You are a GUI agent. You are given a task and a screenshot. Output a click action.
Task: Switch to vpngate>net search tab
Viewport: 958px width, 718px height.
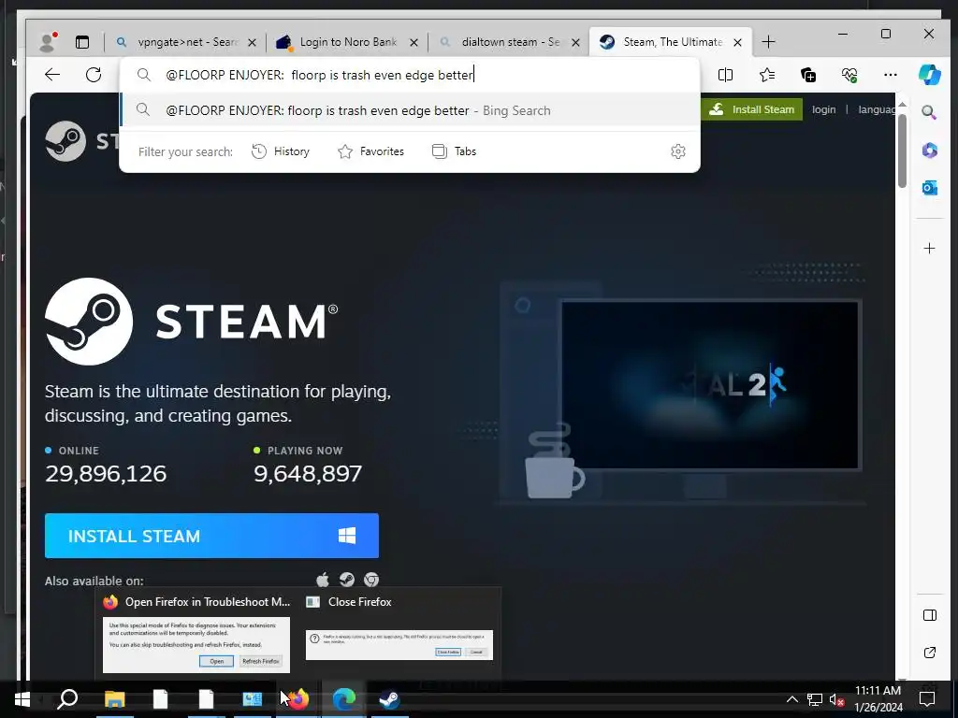pos(184,42)
